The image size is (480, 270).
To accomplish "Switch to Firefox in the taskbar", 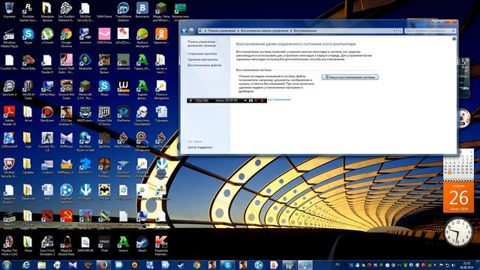I will point(103,265).
